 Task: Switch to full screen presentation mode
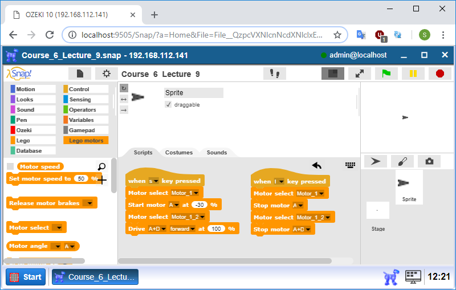(x=360, y=73)
